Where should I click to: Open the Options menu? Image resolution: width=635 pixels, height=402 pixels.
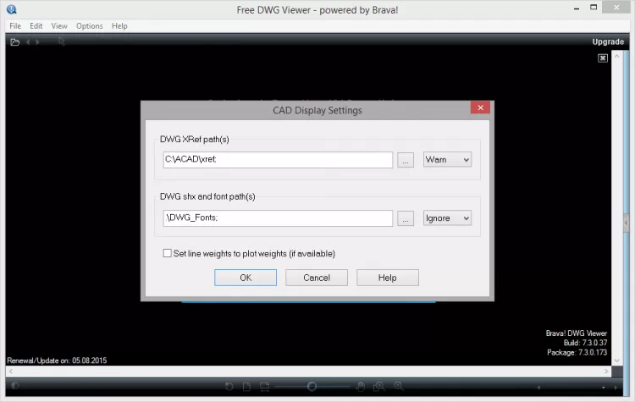click(90, 26)
